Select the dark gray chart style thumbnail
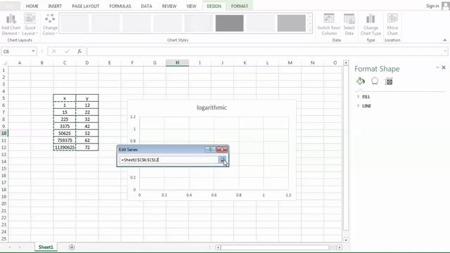The height and width of the screenshot is (253, 450). tap(229, 23)
